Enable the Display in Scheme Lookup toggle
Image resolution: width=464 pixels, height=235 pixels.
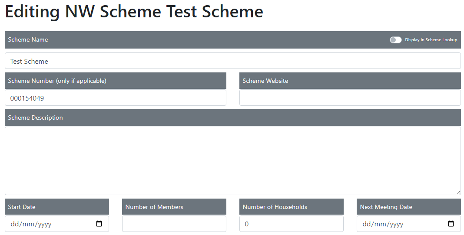click(395, 40)
